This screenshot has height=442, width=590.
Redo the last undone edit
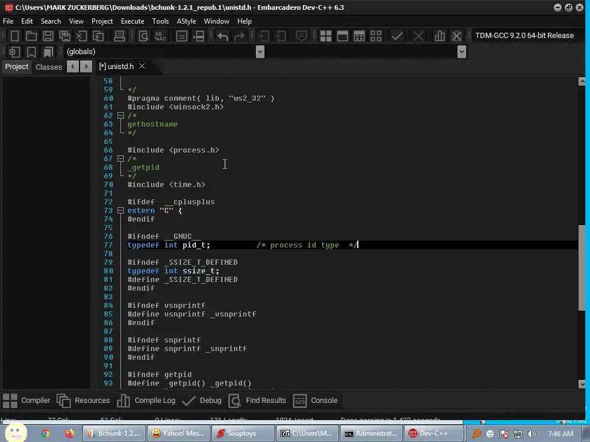click(x=239, y=36)
